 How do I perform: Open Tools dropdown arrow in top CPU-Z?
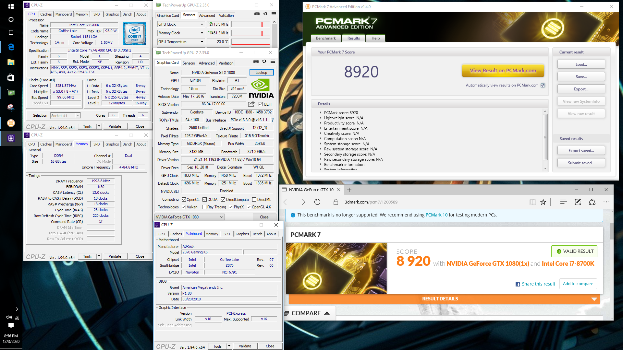[99, 126]
